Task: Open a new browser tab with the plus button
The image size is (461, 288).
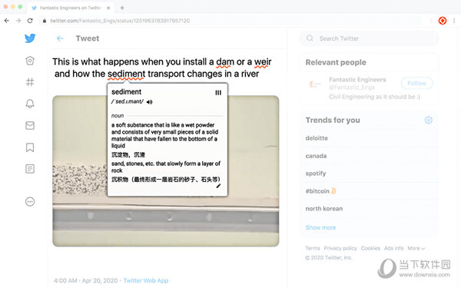Action: click(122, 8)
